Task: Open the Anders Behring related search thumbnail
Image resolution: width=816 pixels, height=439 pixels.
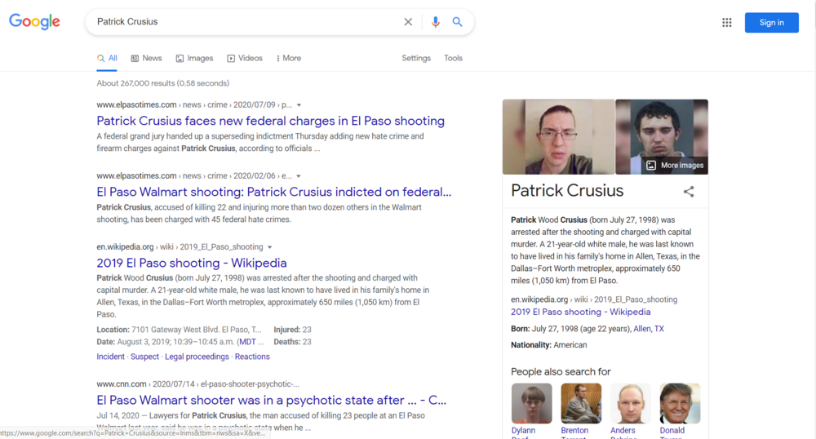Action: [630, 404]
